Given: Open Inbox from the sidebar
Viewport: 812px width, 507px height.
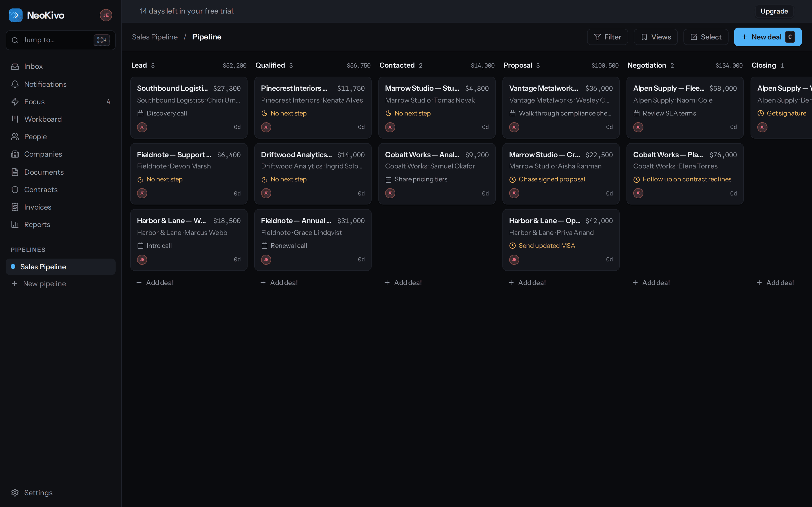Looking at the screenshot, I should coord(60,66).
